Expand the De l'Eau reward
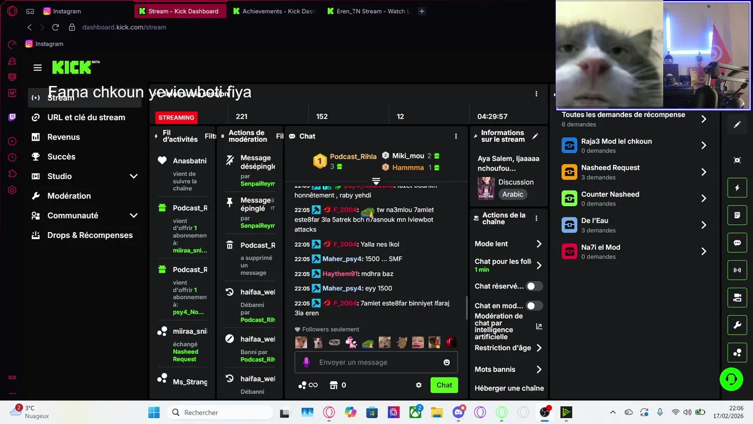Viewport: 753px width, 424px height. pos(704,225)
